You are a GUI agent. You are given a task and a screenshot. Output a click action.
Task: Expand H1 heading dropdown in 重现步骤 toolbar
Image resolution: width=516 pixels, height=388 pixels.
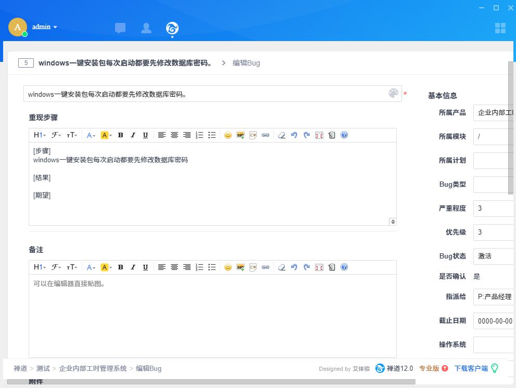[40, 135]
